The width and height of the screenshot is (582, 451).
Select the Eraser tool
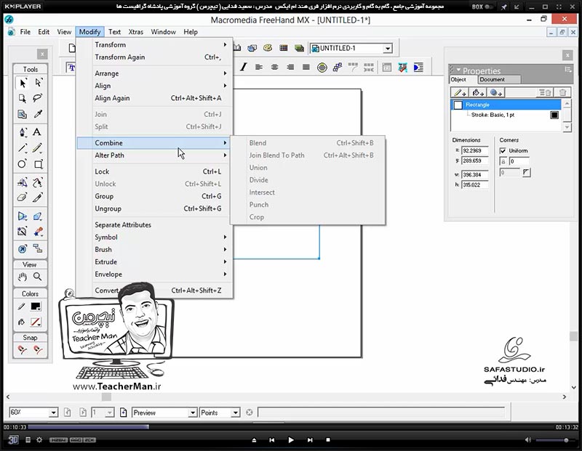tap(23, 198)
